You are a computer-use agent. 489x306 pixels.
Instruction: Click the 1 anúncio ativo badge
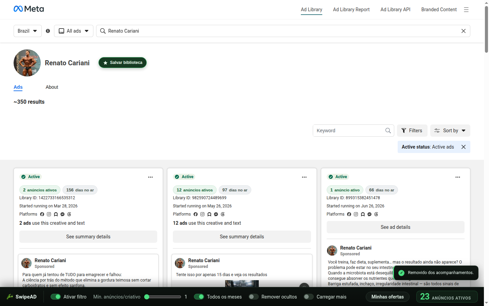tap(345, 190)
